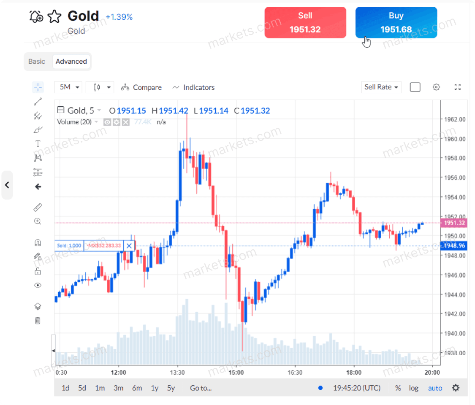Select the 1d time range
This screenshot has height=405, width=475.
pyautogui.click(x=65, y=388)
